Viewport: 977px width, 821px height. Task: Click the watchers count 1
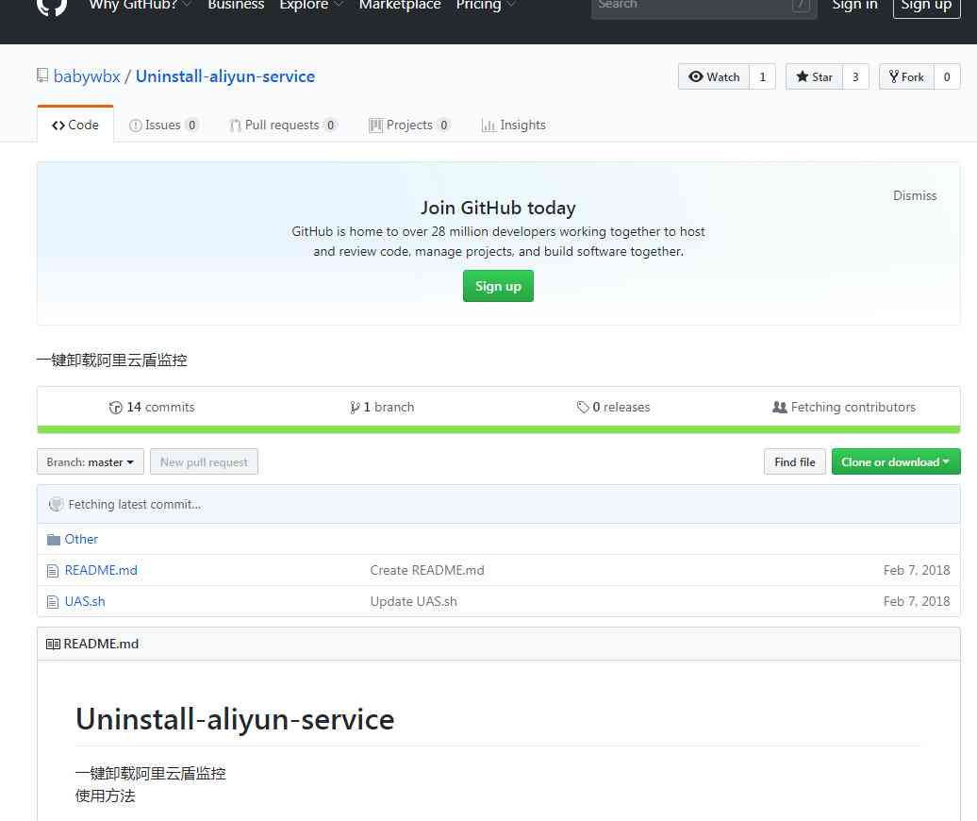(762, 76)
